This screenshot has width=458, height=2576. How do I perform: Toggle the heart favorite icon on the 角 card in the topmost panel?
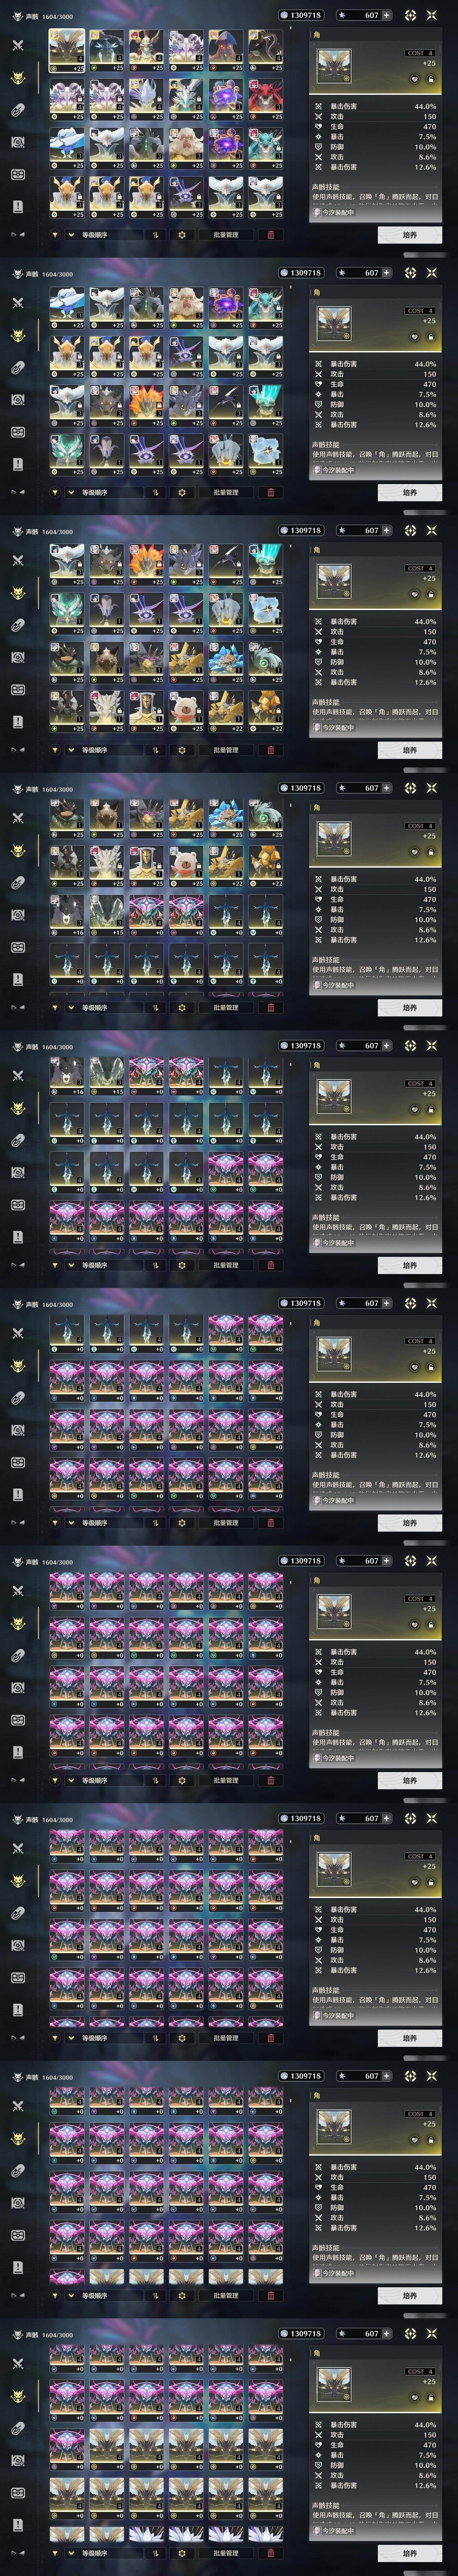415,79
